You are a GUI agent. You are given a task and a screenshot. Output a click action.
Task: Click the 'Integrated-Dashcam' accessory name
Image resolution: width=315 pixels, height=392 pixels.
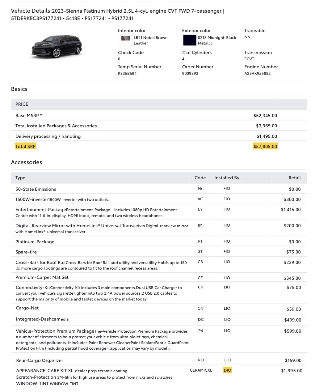pyautogui.click(x=38, y=319)
